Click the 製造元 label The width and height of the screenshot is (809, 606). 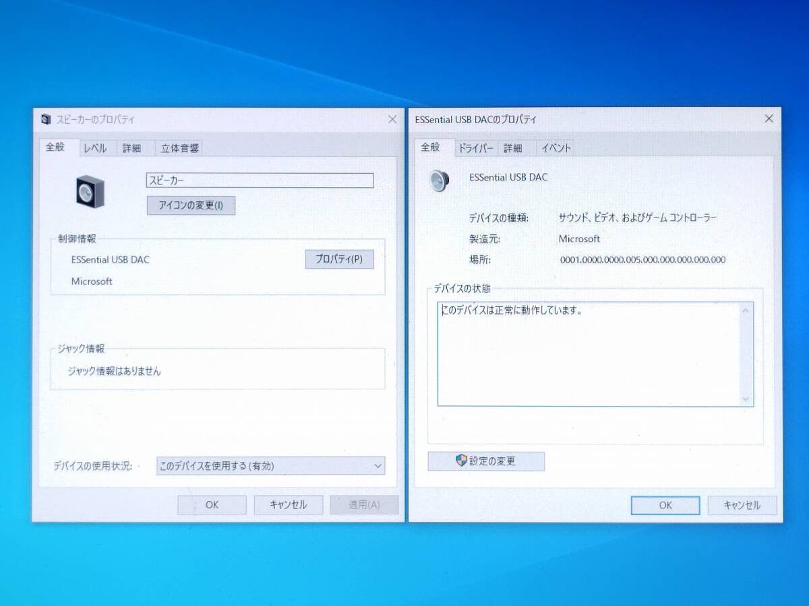[485, 239]
